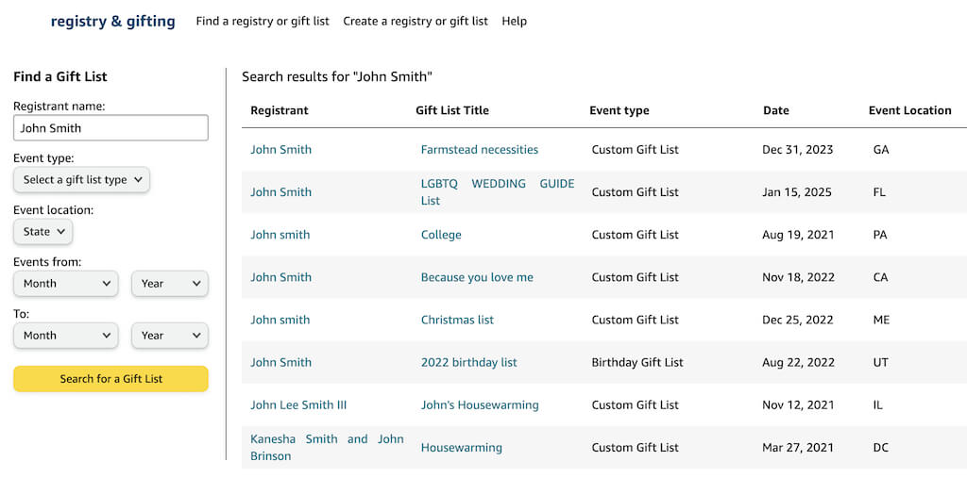This screenshot has height=478, width=967.
Task: Open the Because you love me list
Action: coord(477,277)
